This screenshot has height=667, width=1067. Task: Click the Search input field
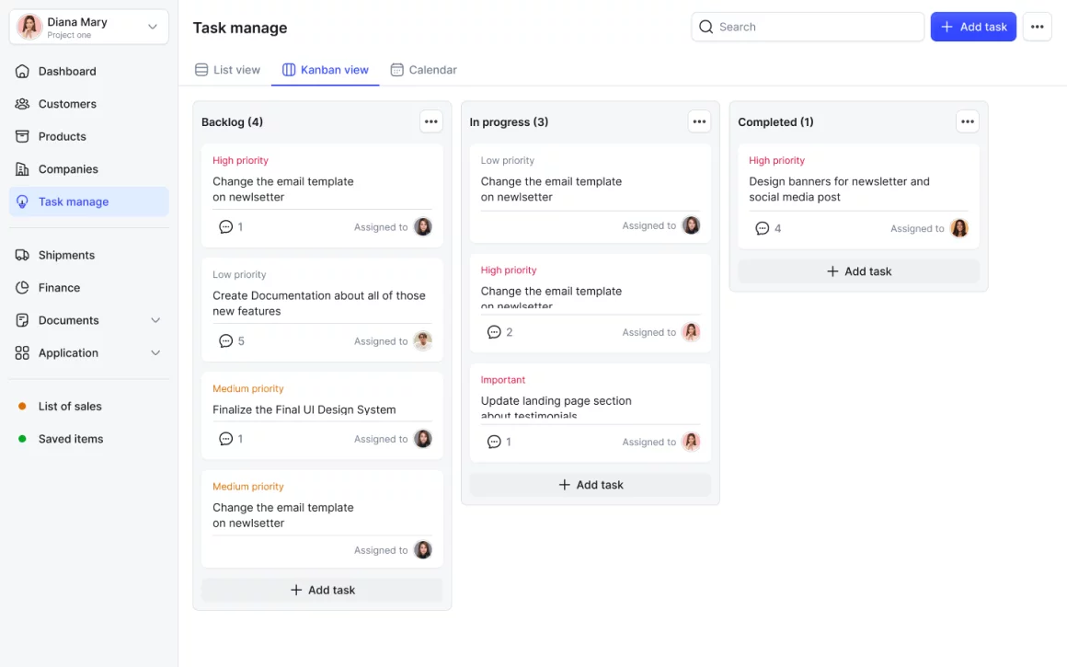coord(808,27)
